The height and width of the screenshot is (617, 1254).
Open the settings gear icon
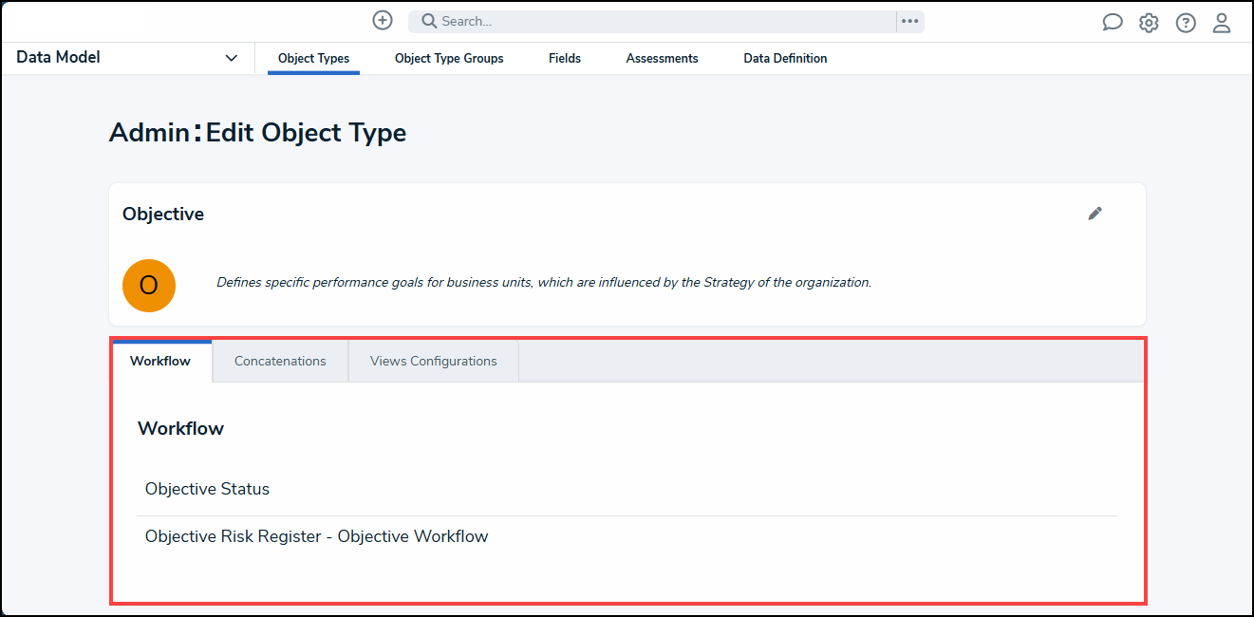point(1149,22)
